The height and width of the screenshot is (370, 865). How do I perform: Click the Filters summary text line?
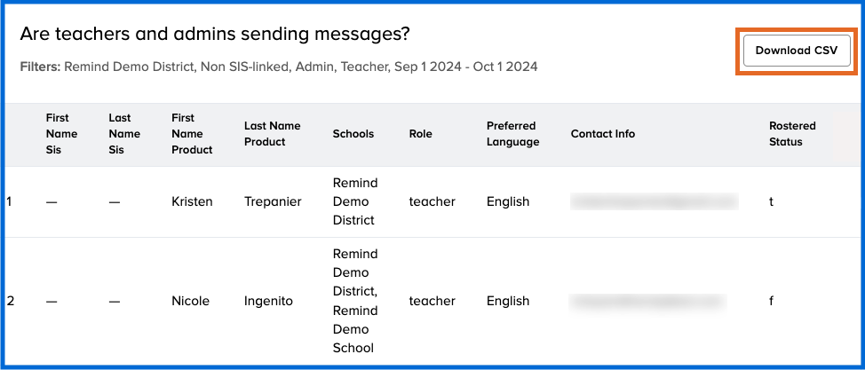point(279,67)
